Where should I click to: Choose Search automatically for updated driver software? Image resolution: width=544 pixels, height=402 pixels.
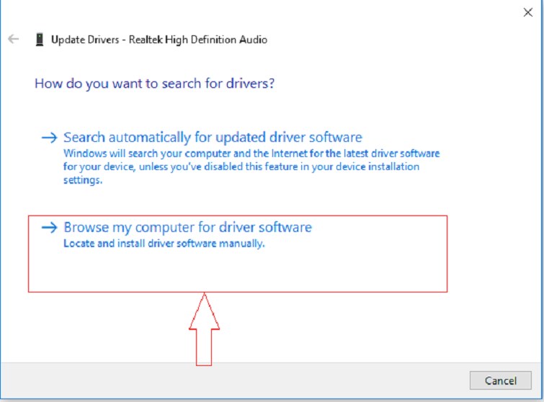coord(213,137)
